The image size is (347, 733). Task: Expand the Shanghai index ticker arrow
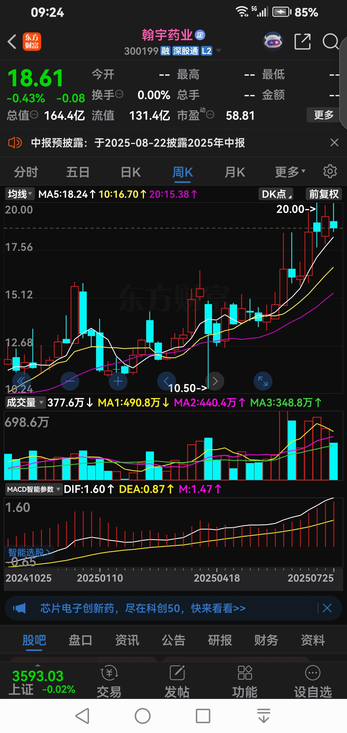(38, 665)
